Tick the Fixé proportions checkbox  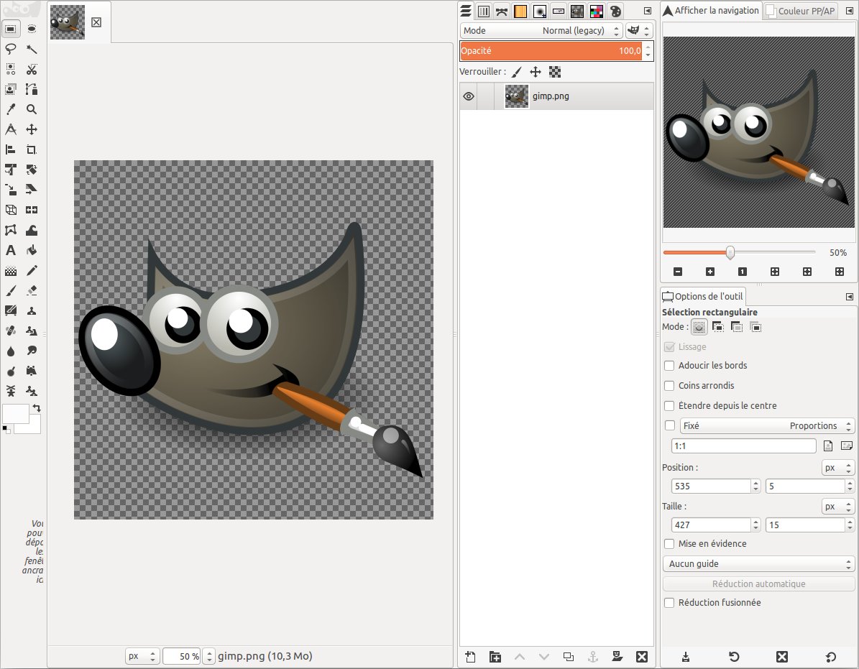coord(669,425)
